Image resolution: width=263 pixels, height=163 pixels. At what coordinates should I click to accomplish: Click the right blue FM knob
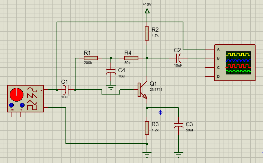[x=22, y=105]
